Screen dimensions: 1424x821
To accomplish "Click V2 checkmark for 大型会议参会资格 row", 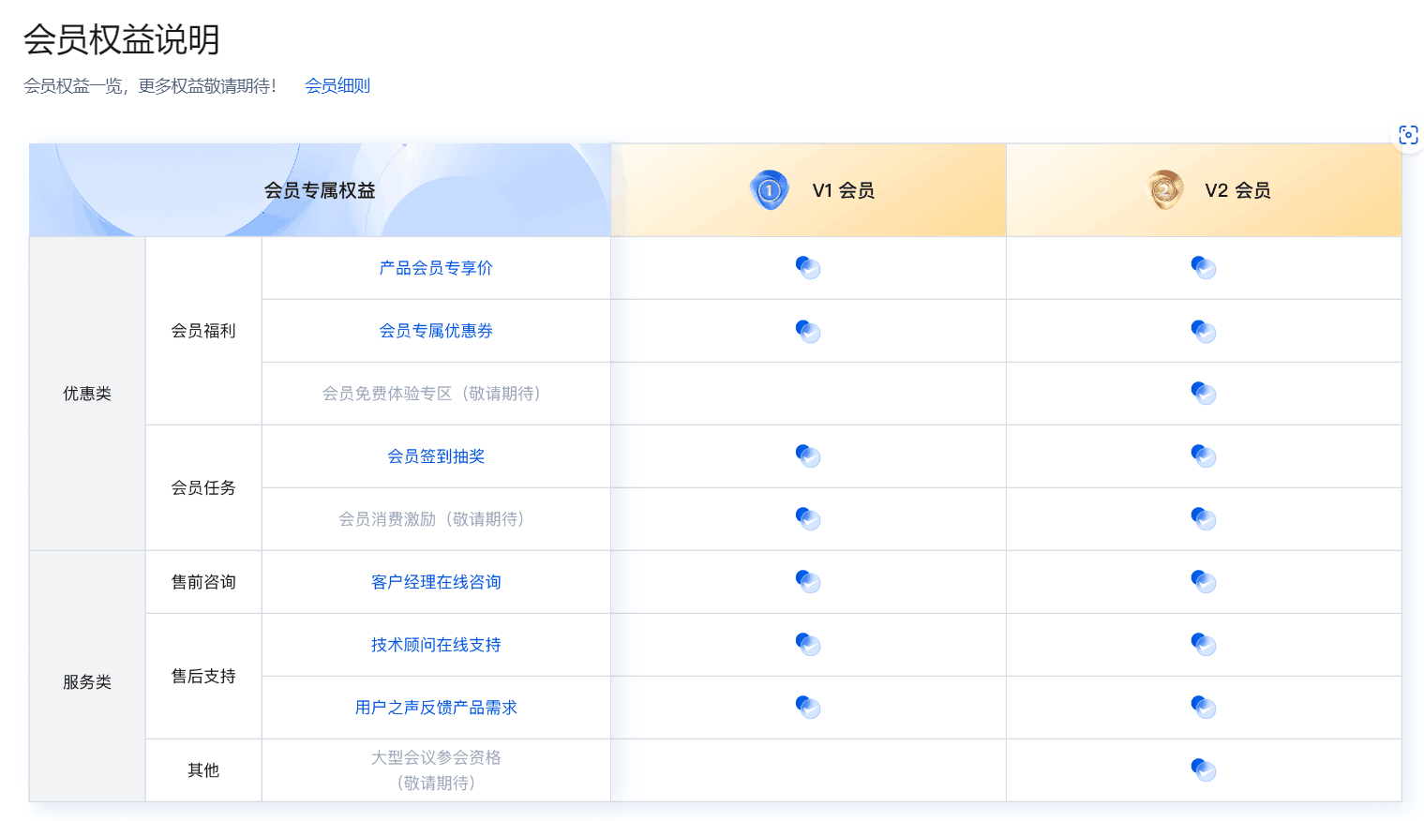I will (x=1204, y=770).
